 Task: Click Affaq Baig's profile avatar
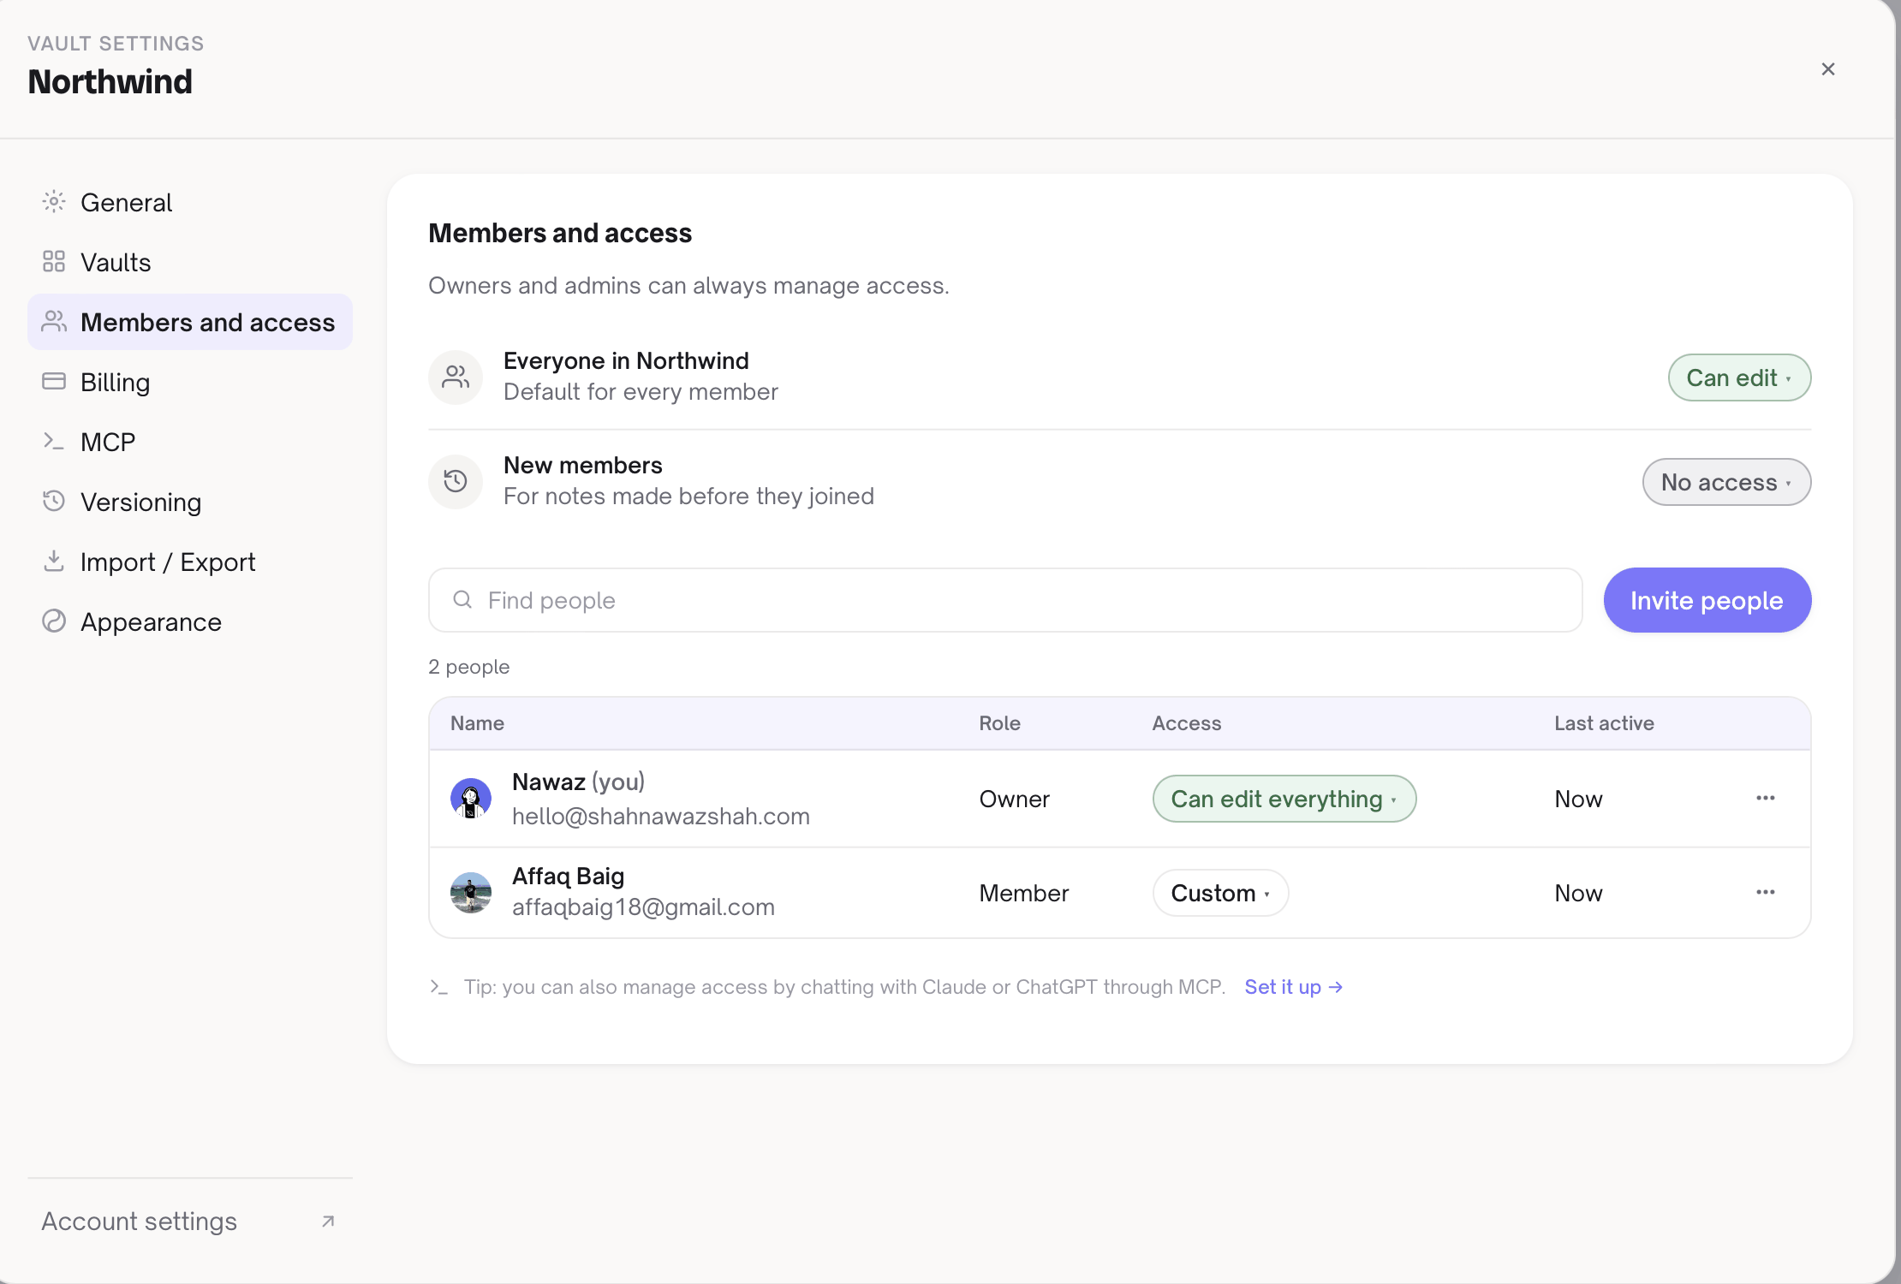click(x=471, y=893)
